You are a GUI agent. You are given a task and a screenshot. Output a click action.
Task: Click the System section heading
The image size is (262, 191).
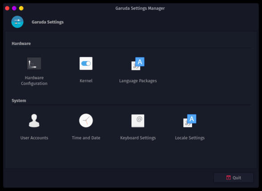coord(19,101)
